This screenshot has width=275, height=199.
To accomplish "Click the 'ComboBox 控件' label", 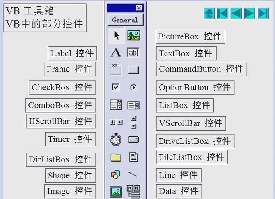I will coord(60,105).
